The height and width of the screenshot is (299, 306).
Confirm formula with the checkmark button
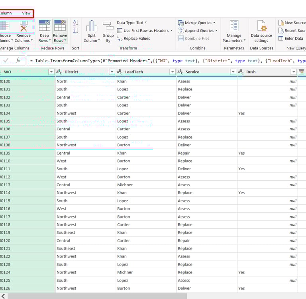point(6,61)
